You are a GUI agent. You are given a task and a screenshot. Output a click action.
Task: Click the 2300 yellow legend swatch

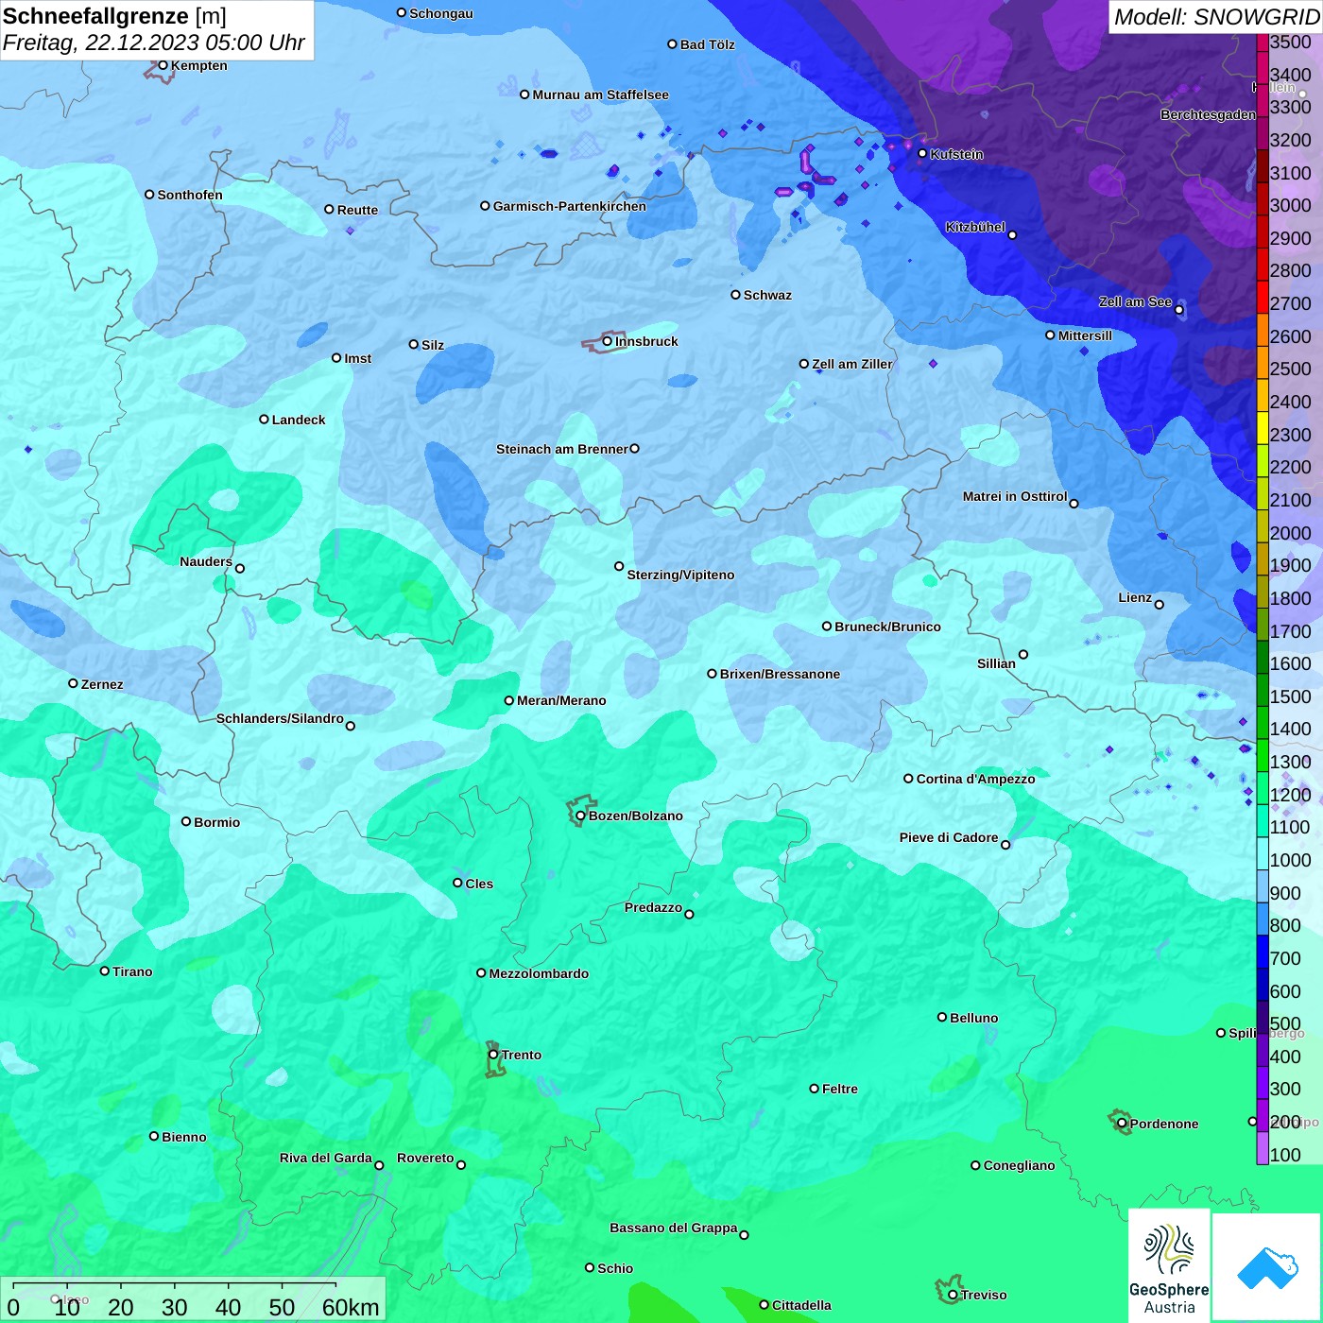click(1263, 428)
